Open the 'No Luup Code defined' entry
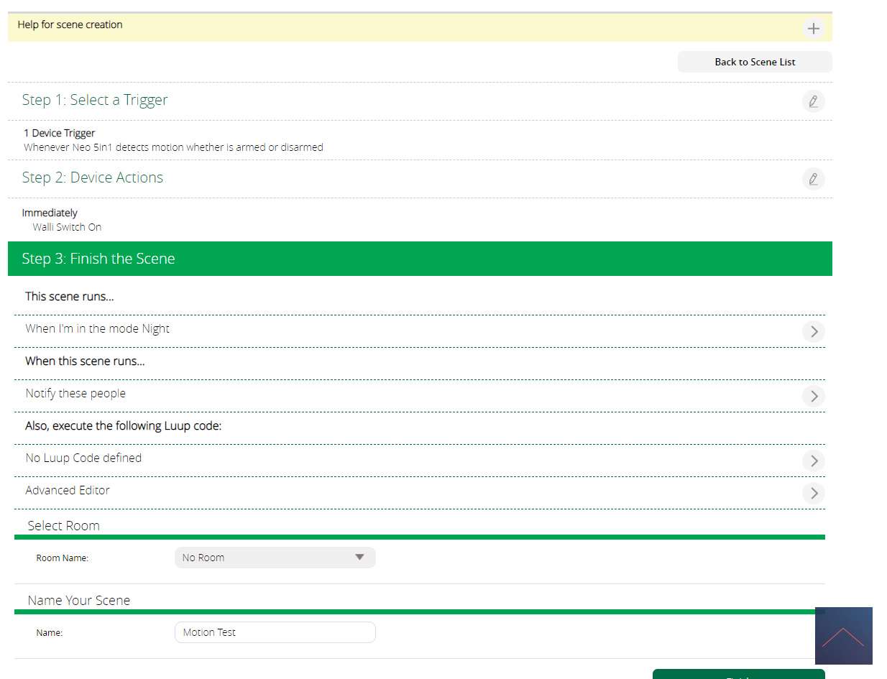Screen dimensions: 887x679 tap(83, 458)
